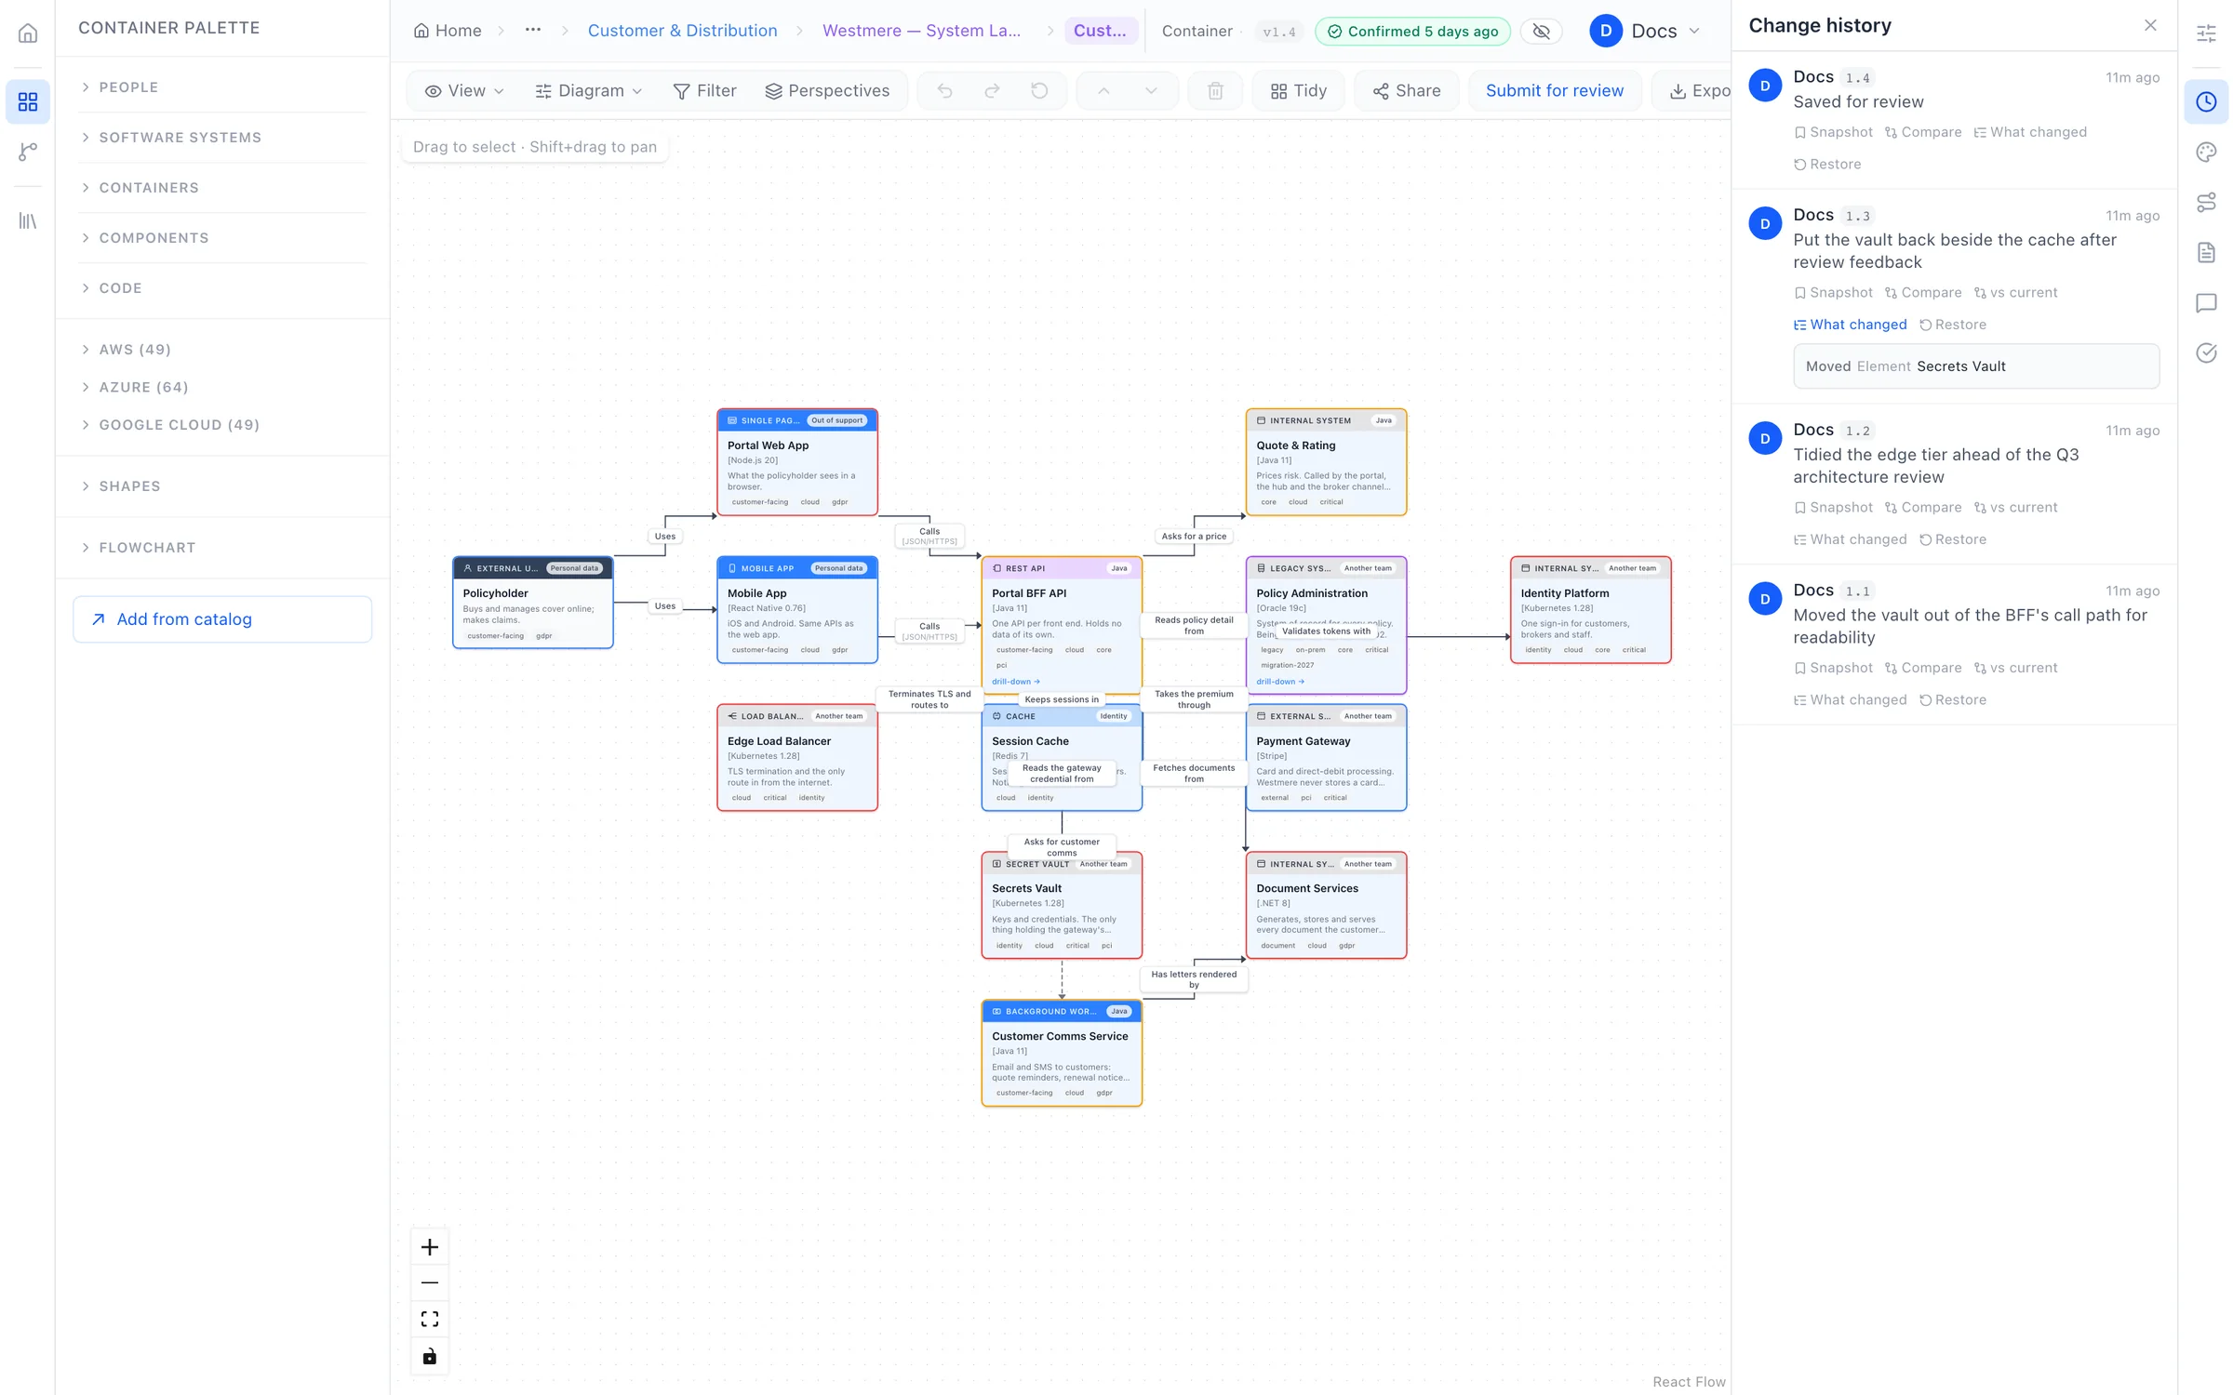The height and width of the screenshot is (1395, 2233).
Task: Open the document icon in right rail
Action: tap(2206, 252)
